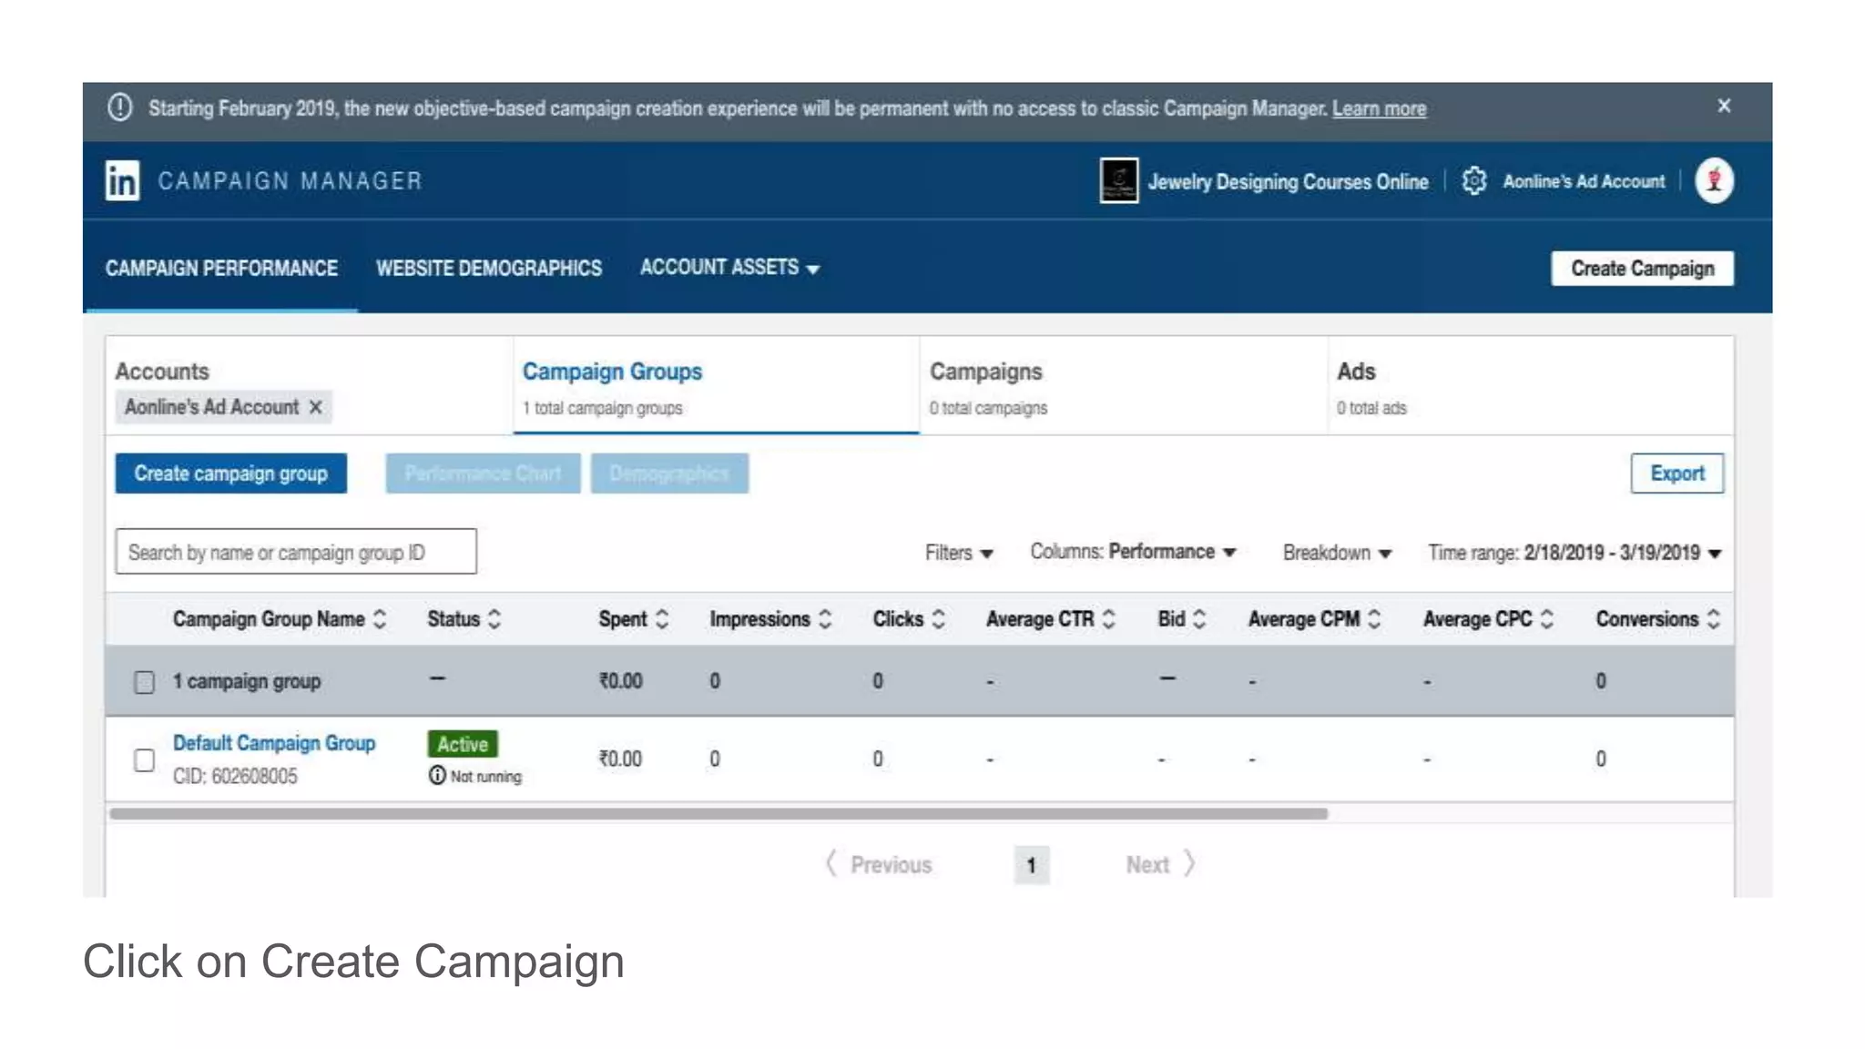Click Aonline's Ad Account in the header
Image resolution: width=1865 pixels, height=1049 pixels.
1584,181
